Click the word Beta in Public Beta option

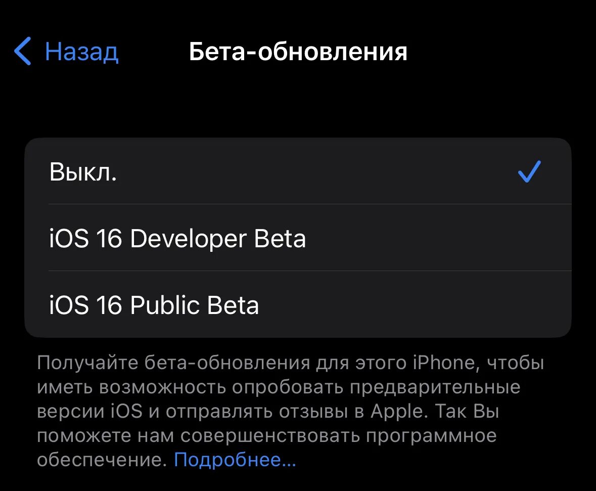click(x=233, y=305)
